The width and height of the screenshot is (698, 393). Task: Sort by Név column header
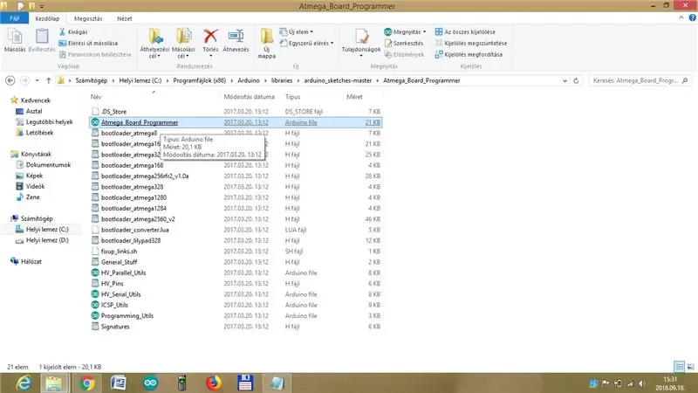[x=96, y=97]
